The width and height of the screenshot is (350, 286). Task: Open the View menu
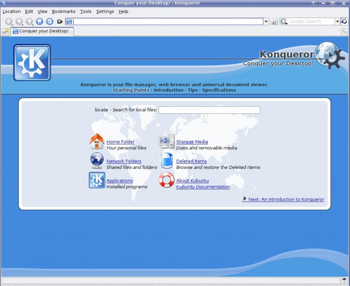42,12
